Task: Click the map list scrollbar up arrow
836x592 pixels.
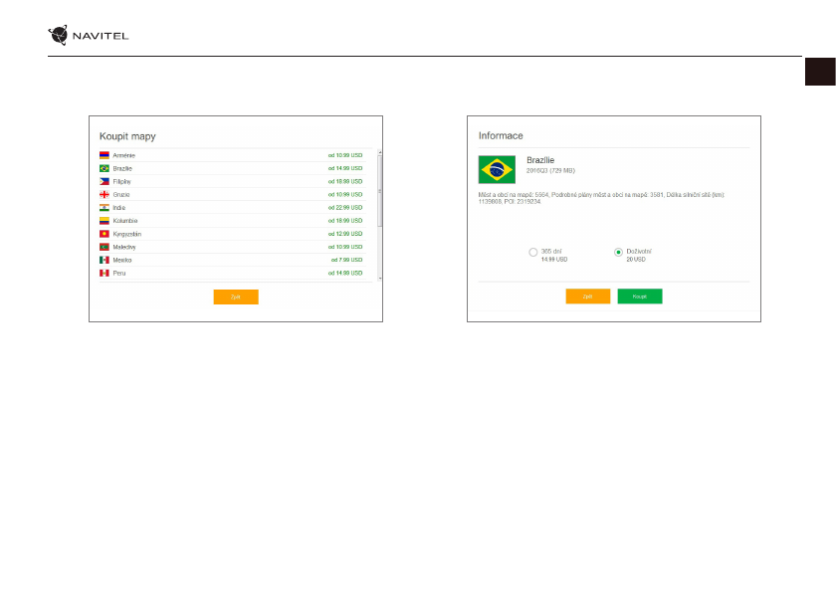Action: coord(379,153)
